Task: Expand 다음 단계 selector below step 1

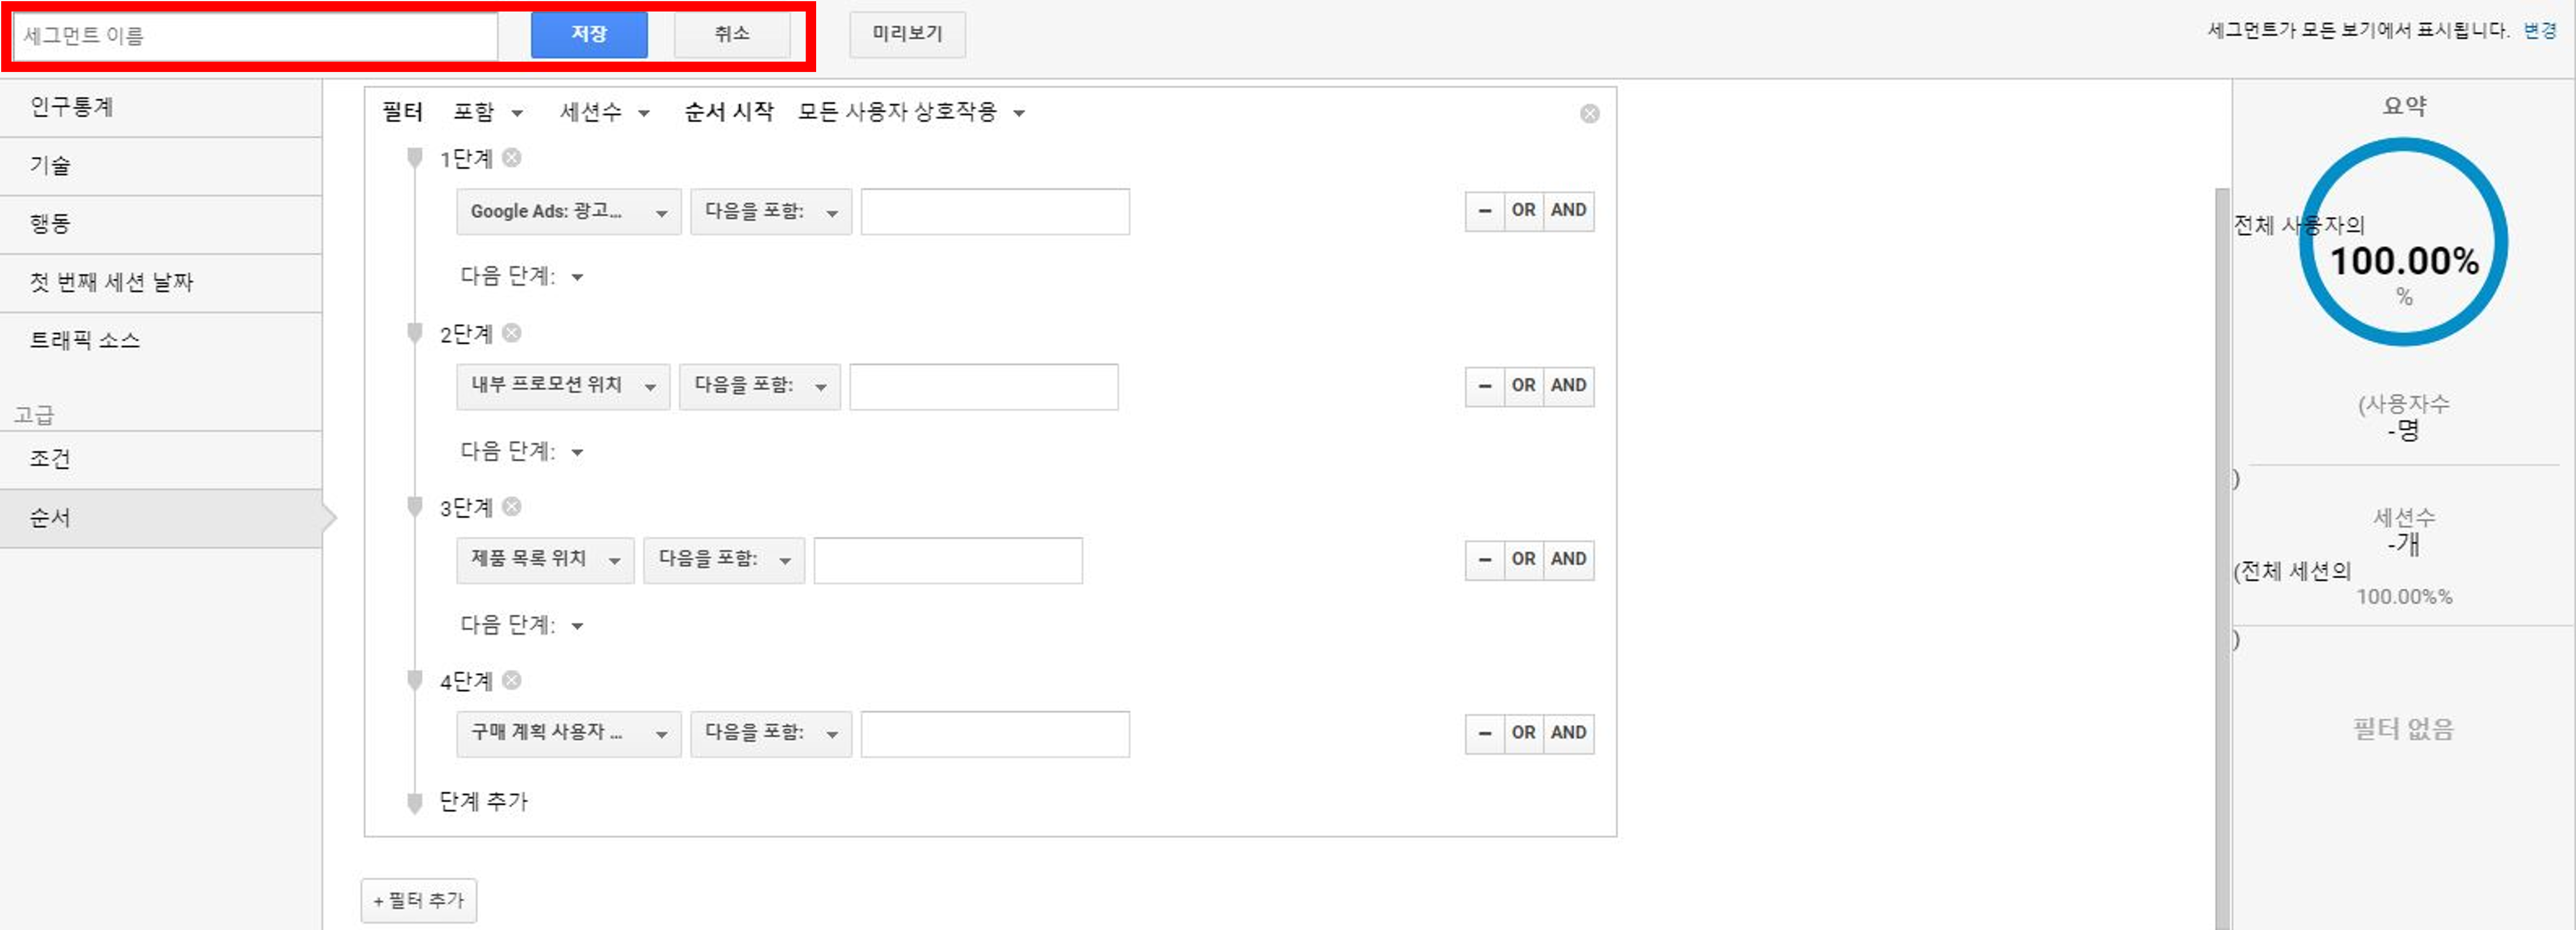Action: pyautogui.click(x=521, y=276)
